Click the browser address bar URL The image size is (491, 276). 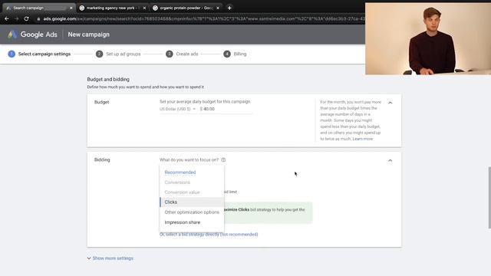tap(203, 18)
